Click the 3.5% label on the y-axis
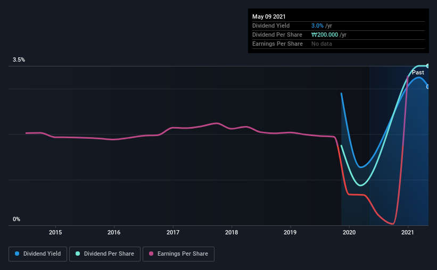Screen dimensions: 437x270 19,60
